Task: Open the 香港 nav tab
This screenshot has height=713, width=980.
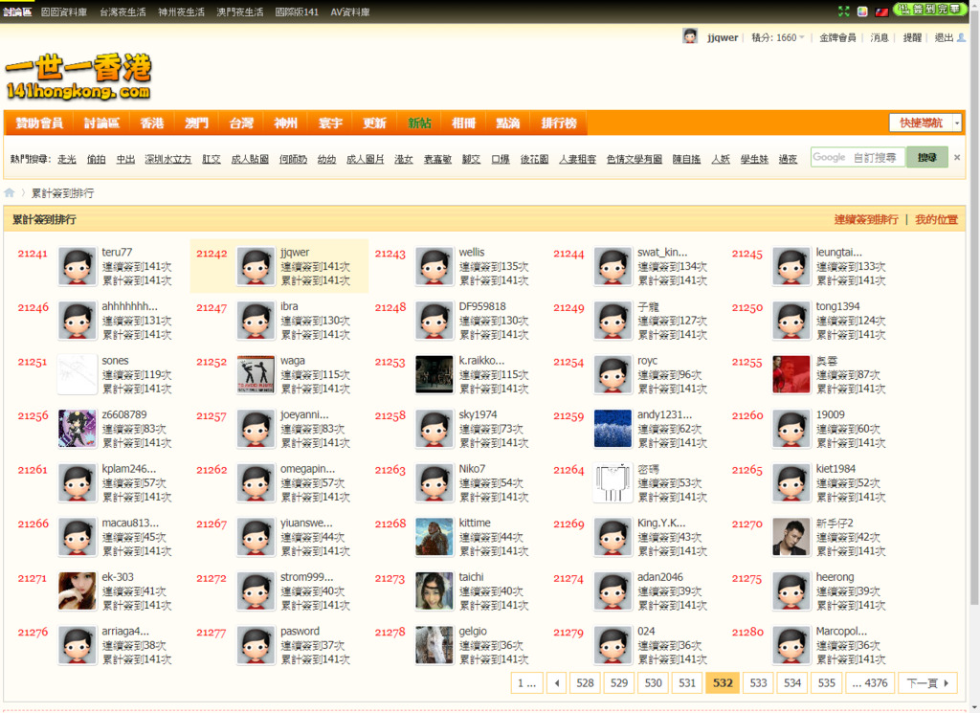Action: [152, 123]
